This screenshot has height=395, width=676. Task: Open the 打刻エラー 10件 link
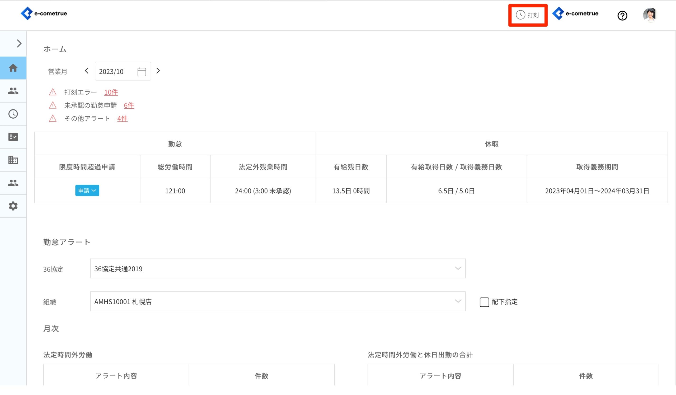pos(111,92)
